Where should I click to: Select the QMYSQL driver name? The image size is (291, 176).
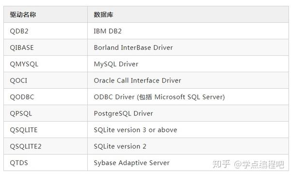point(24,64)
